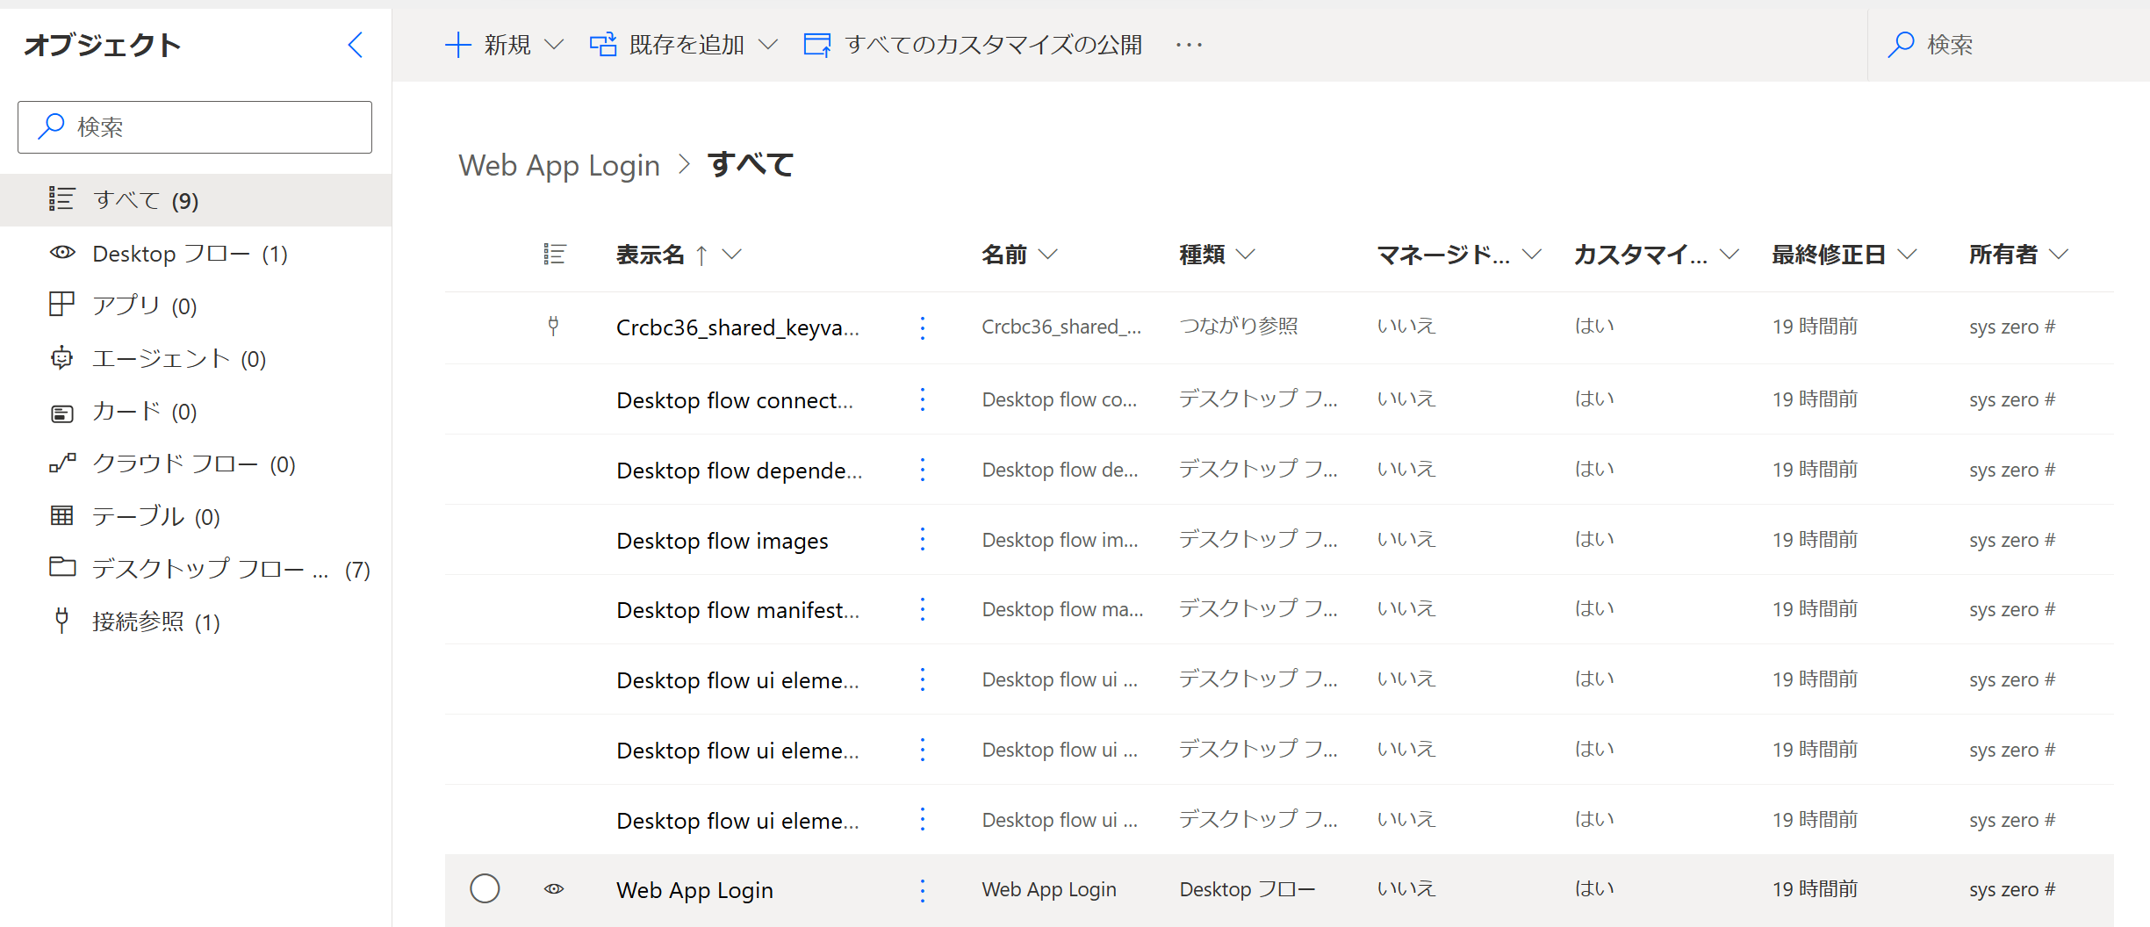Open the toolbar overflow ellipsis menu
Image resolution: width=2150 pixels, height=927 pixels.
1189,45
